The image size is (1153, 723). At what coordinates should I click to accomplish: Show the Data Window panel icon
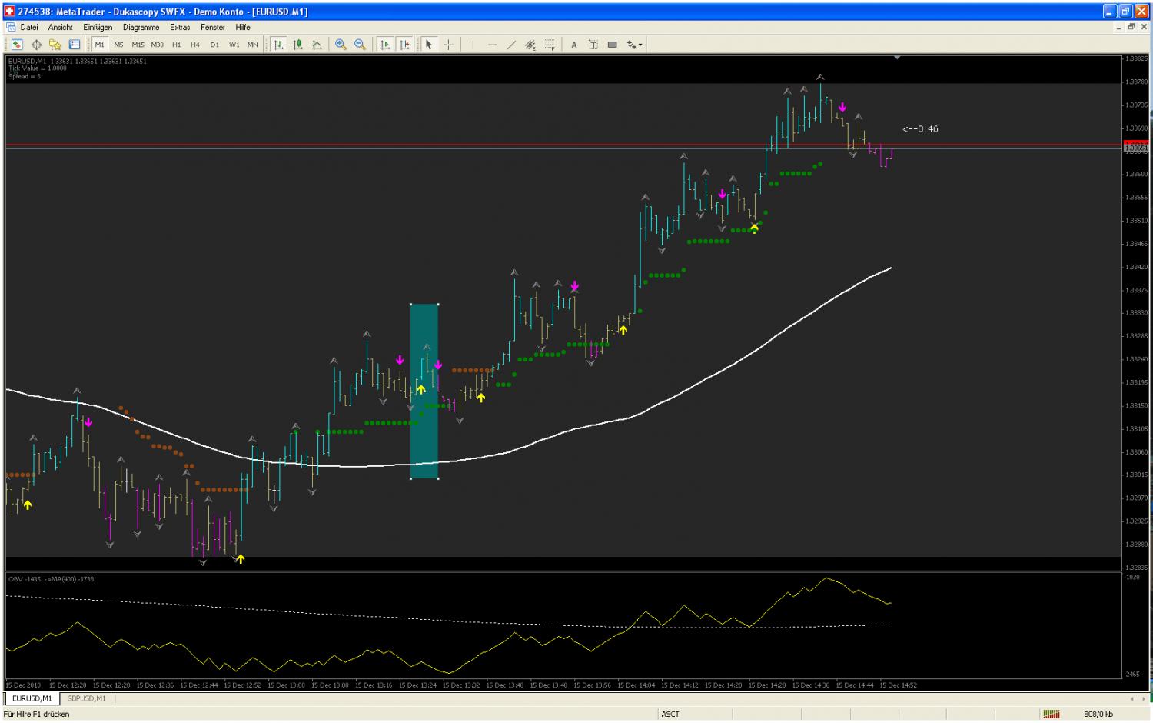tap(75, 45)
